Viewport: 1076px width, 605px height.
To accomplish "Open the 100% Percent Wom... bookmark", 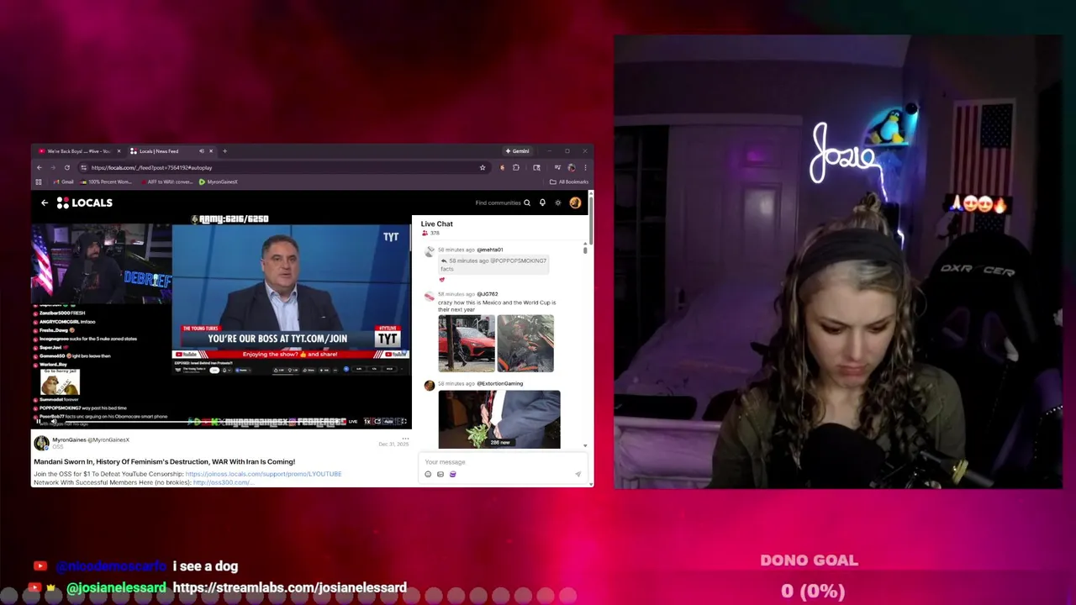I will (105, 181).
